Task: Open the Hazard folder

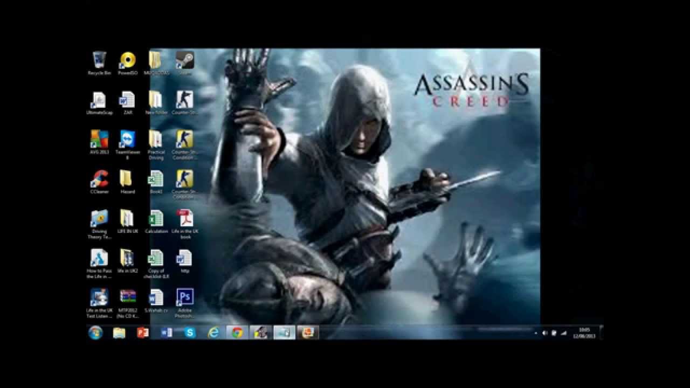Action: [x=128, y=182]
